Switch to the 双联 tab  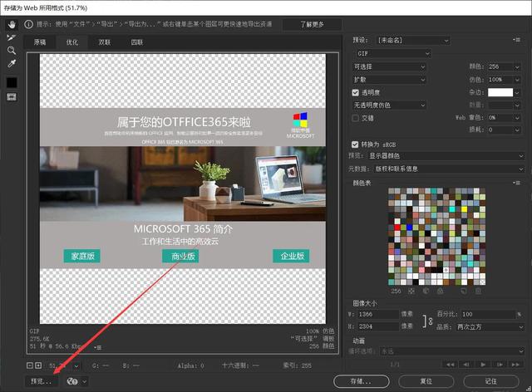(104, 42)
